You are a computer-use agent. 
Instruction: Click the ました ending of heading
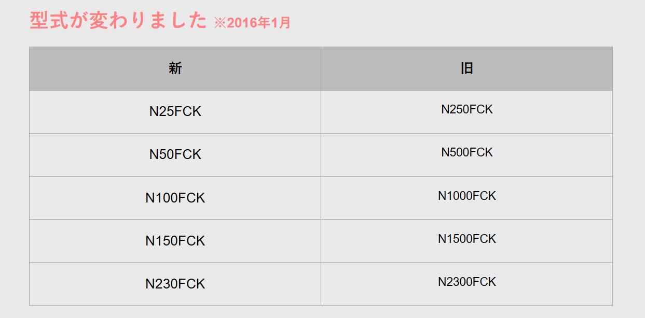(x=178, y=21)
